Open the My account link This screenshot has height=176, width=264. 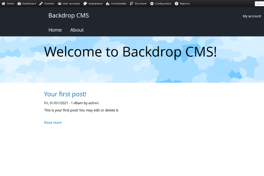252,16
